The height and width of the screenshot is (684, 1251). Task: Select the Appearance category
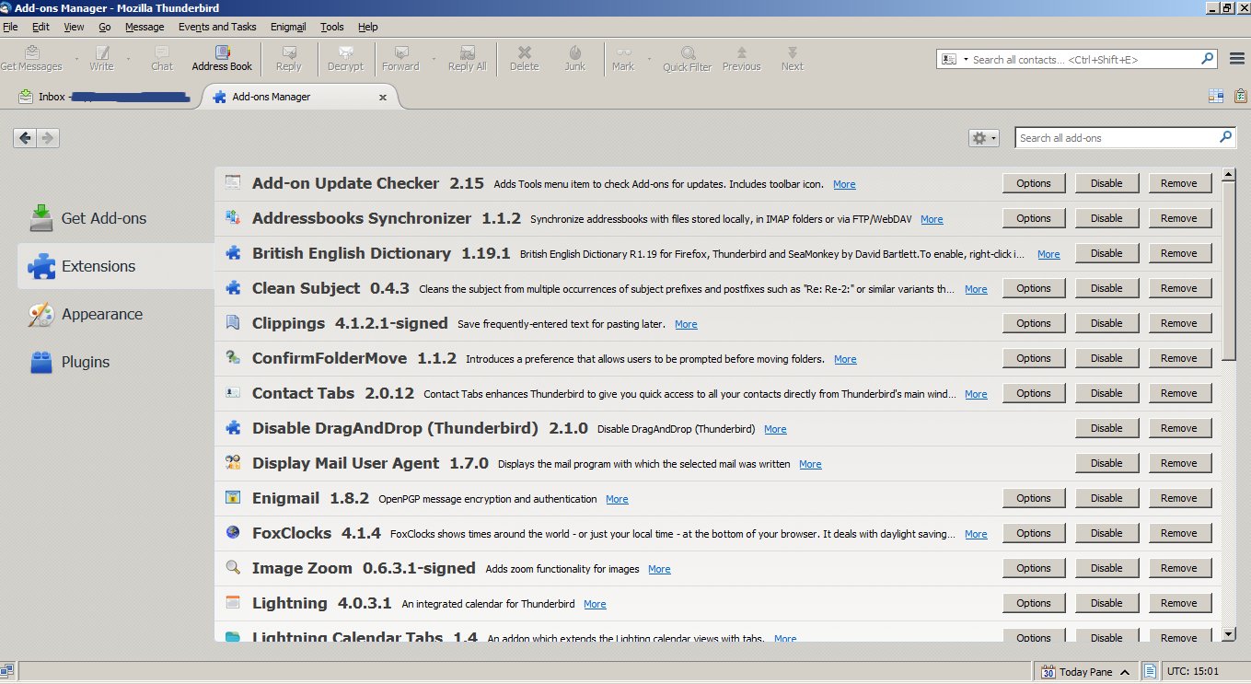[x=116, y=314]
